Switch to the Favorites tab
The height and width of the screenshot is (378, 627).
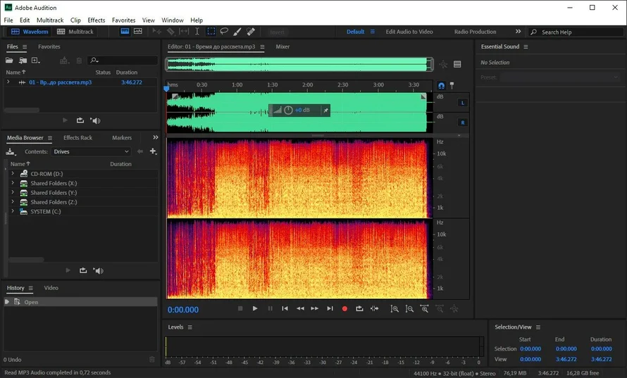[49, 46]
